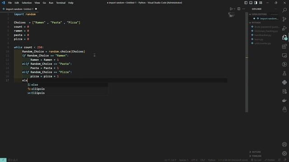Click the errors and warnings status item
Screen dimensions: 289x162
click(x=13, y=160)
